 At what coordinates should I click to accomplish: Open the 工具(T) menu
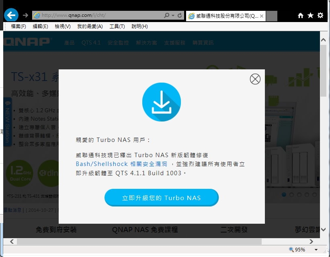[117, 26]
